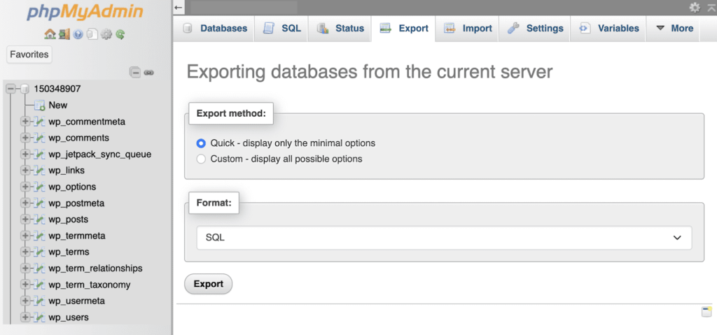Screen dimensions: 717x335
Task: Open the wp_usermeta table
Action: tap(77, 301)
